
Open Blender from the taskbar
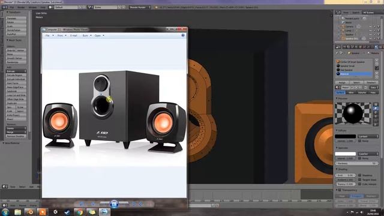(31, 212)
